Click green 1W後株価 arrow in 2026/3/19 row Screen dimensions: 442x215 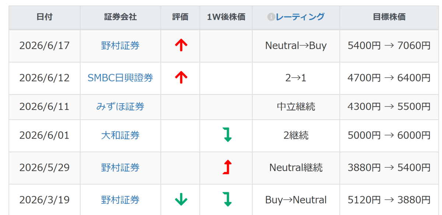(228, 200)
